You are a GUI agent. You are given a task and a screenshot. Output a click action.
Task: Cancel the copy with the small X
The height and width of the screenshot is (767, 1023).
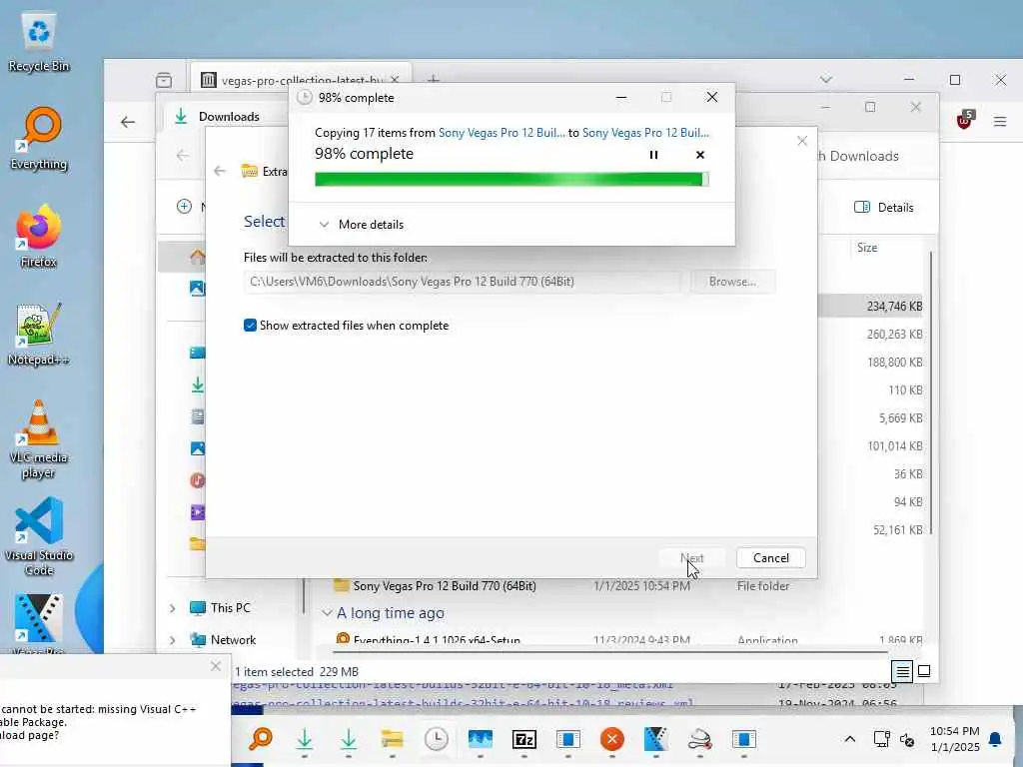tap(700, 155)
